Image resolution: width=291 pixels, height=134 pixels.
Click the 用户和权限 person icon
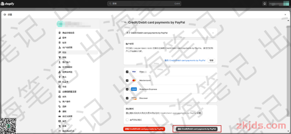[x=60, y=47]
